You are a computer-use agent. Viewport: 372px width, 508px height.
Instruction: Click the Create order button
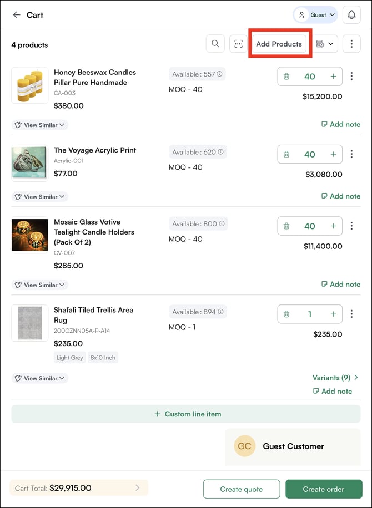point(324,489)
